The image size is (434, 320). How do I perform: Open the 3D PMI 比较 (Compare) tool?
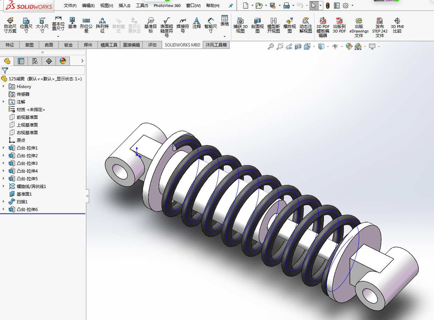(x=397, y=25)
